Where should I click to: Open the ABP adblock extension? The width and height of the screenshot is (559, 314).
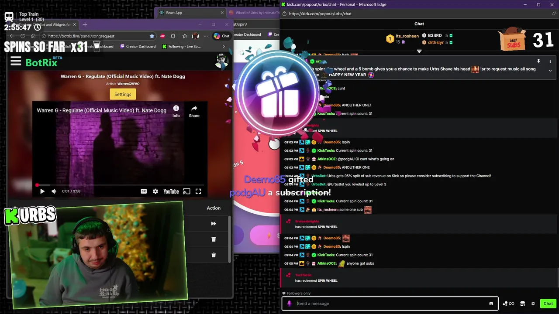coord(162,36)
